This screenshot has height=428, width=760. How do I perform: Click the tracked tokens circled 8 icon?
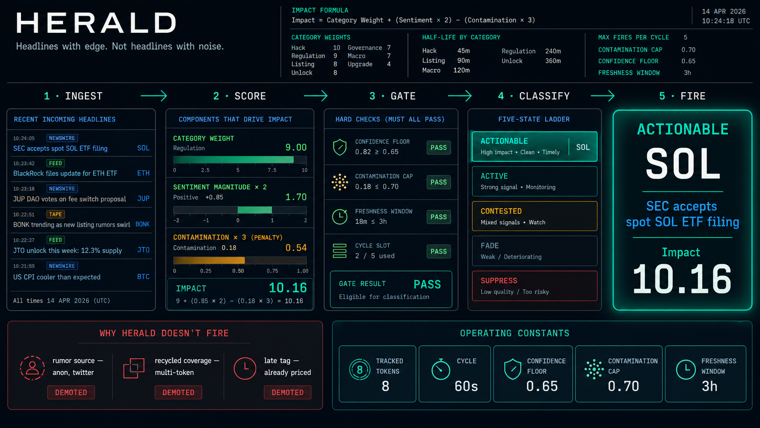[x=360, y=370]
